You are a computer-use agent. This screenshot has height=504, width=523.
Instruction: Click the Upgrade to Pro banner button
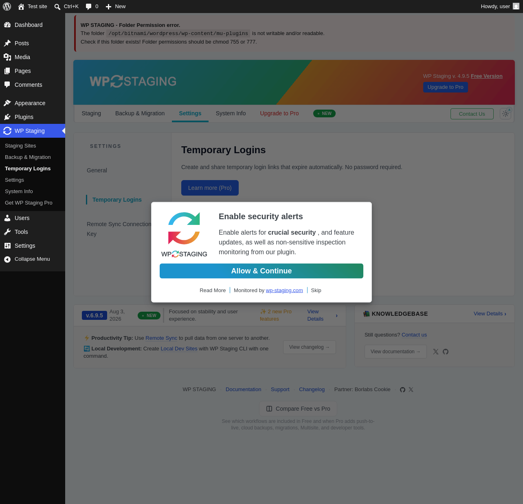(446, 87)
